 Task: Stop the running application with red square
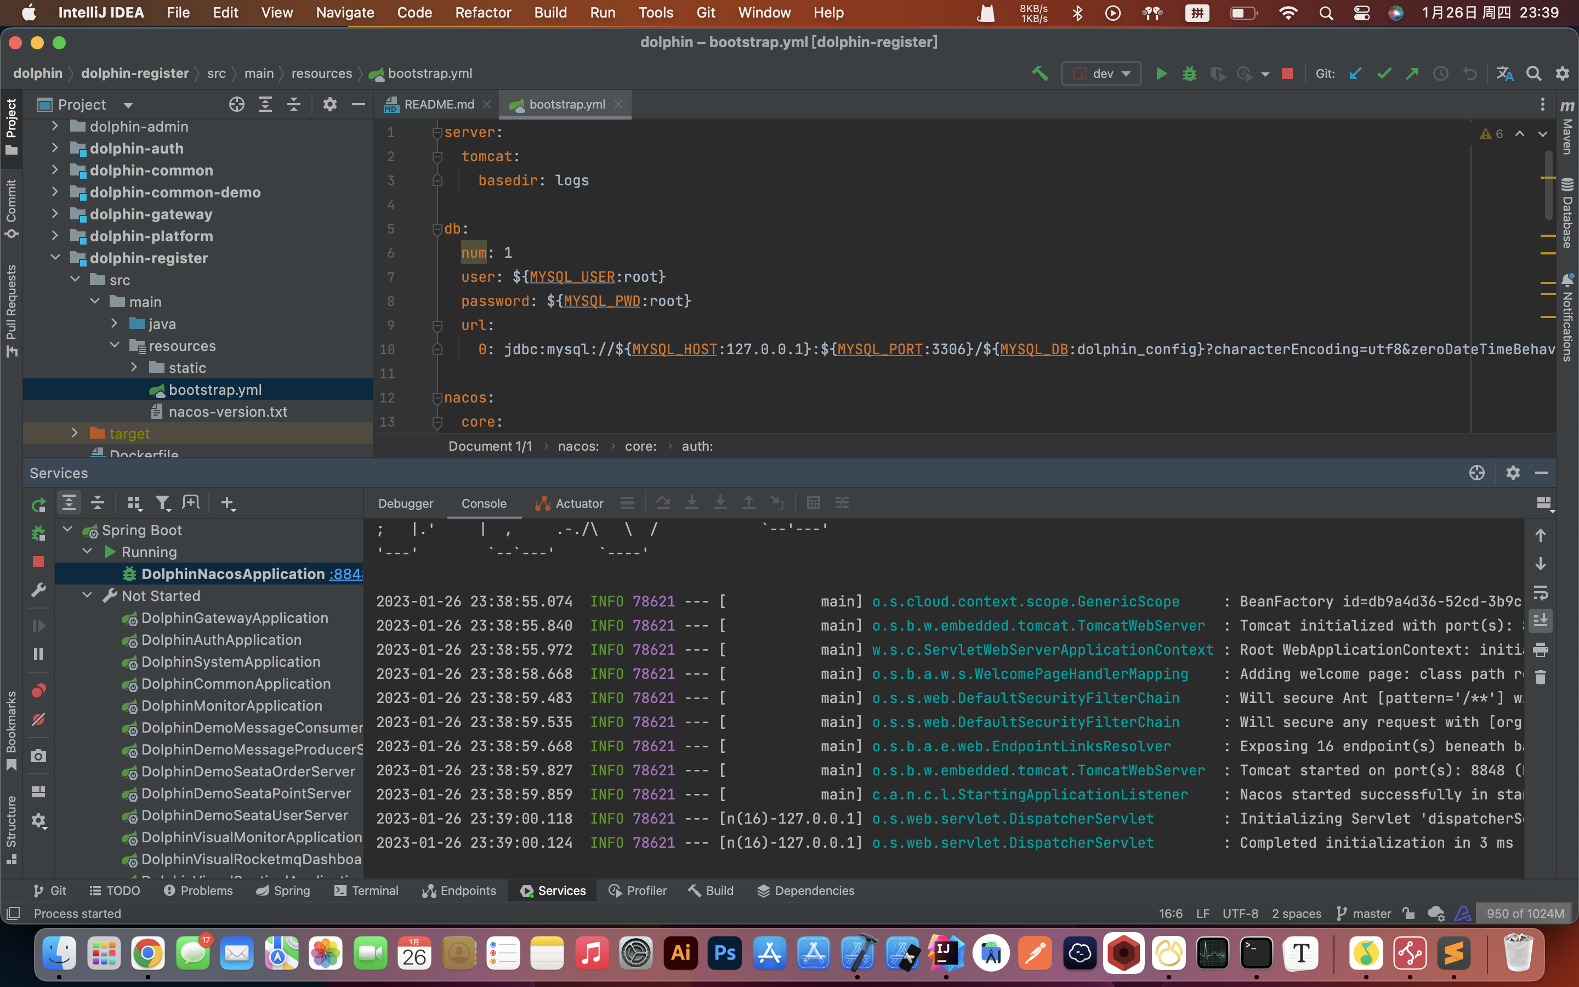pyautogui.click(x=1287, y=73)
